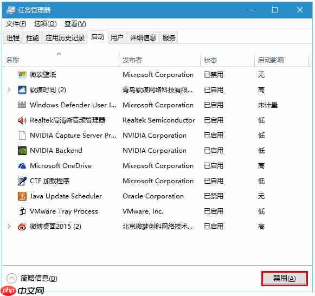The image size is (315, 296).
Task: Switch to the 进程 tab
Action: click(x=13, y=37)
